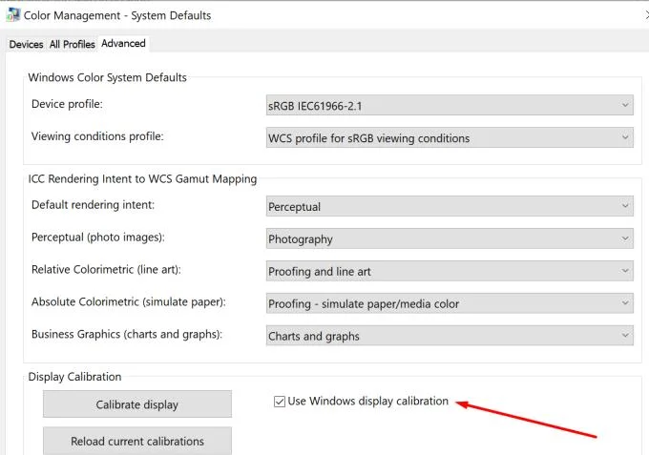Image resolution: width=649 pixels, height=455 pixels.
Task: Click the 'Device profile:' label
Action: (67, 104)
